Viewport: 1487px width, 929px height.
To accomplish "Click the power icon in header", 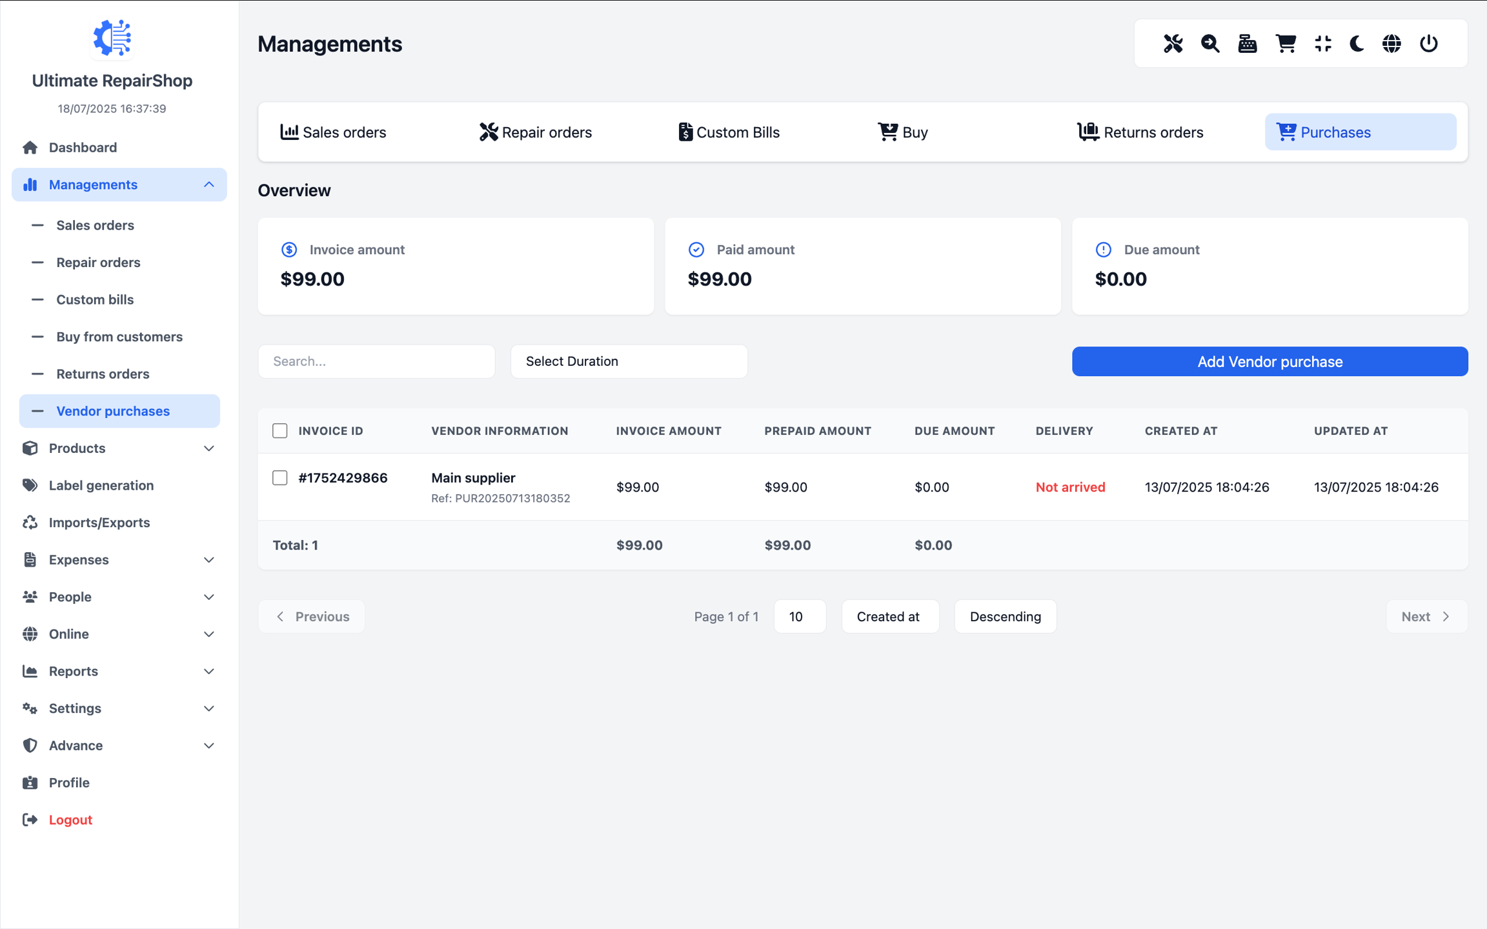I will point(1428,44).
